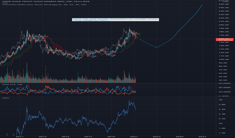Screen dimensions: 235x138
Task: Click the OBV indicator label
Action: pos(6,98)
